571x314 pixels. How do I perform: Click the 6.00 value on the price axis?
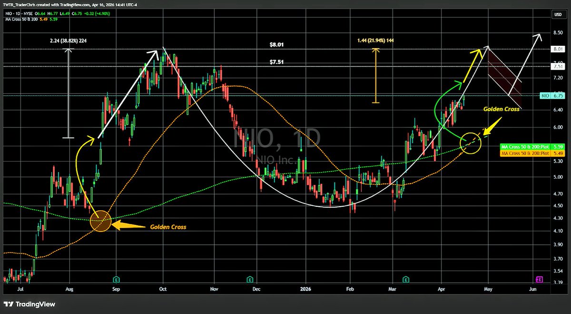(558, 127)
